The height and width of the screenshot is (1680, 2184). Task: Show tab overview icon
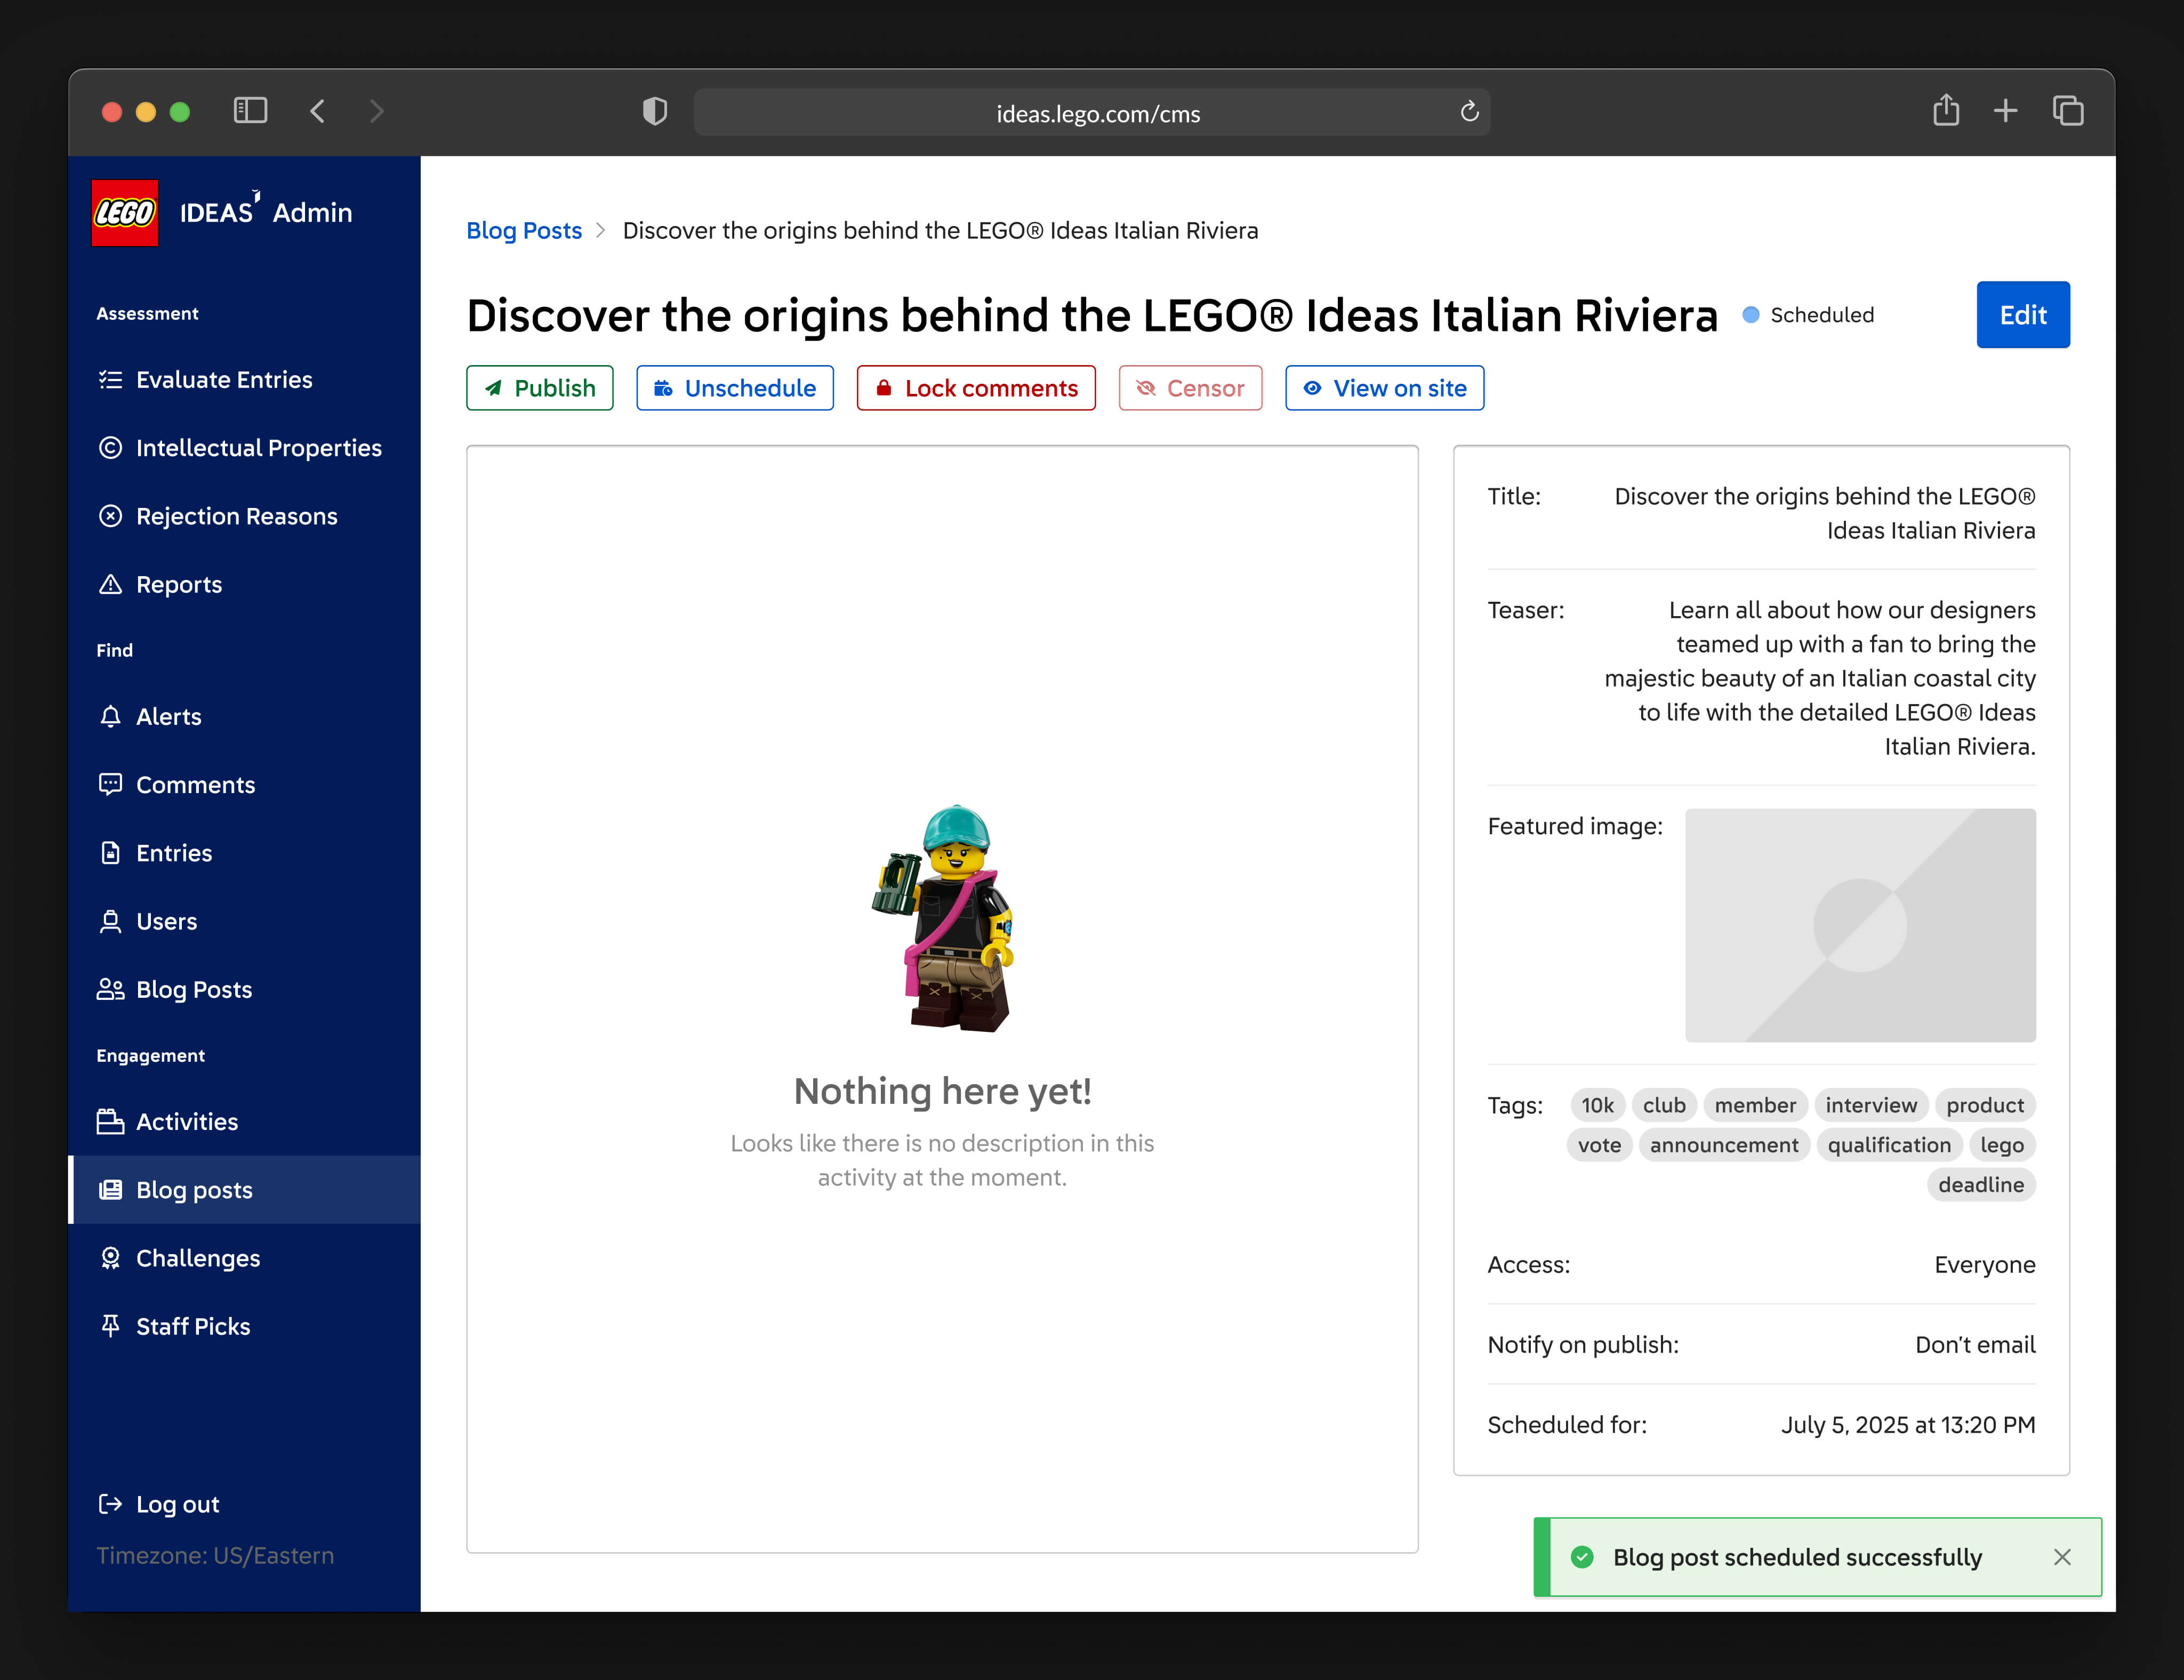click(x=2068, y=111)
